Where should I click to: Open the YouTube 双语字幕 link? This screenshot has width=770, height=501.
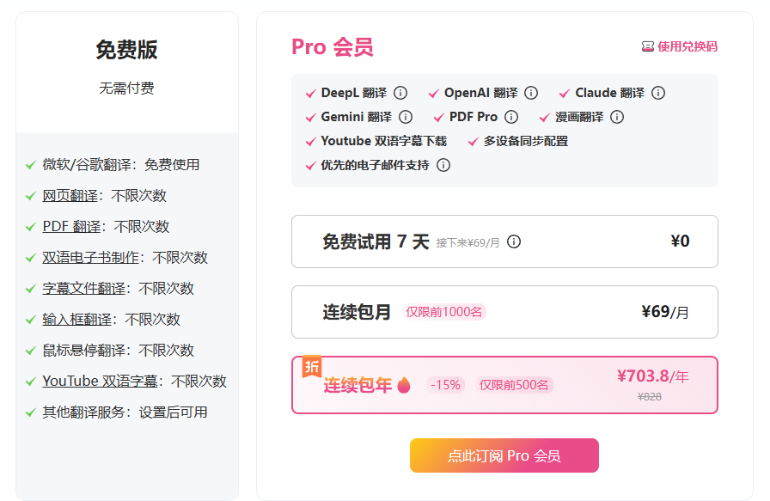(x=100, y=382)
